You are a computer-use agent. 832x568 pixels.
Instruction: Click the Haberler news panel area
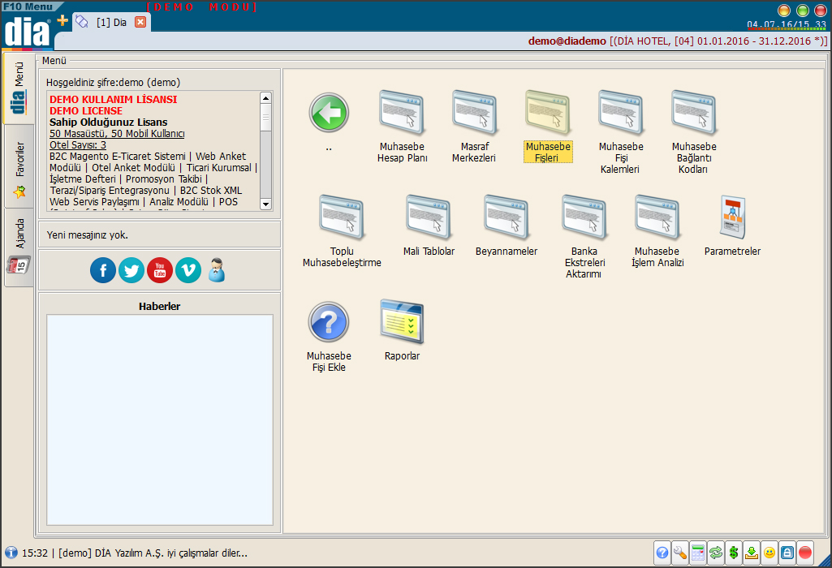[160, 420]
